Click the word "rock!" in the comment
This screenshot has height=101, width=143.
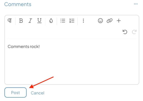[35, 46]
